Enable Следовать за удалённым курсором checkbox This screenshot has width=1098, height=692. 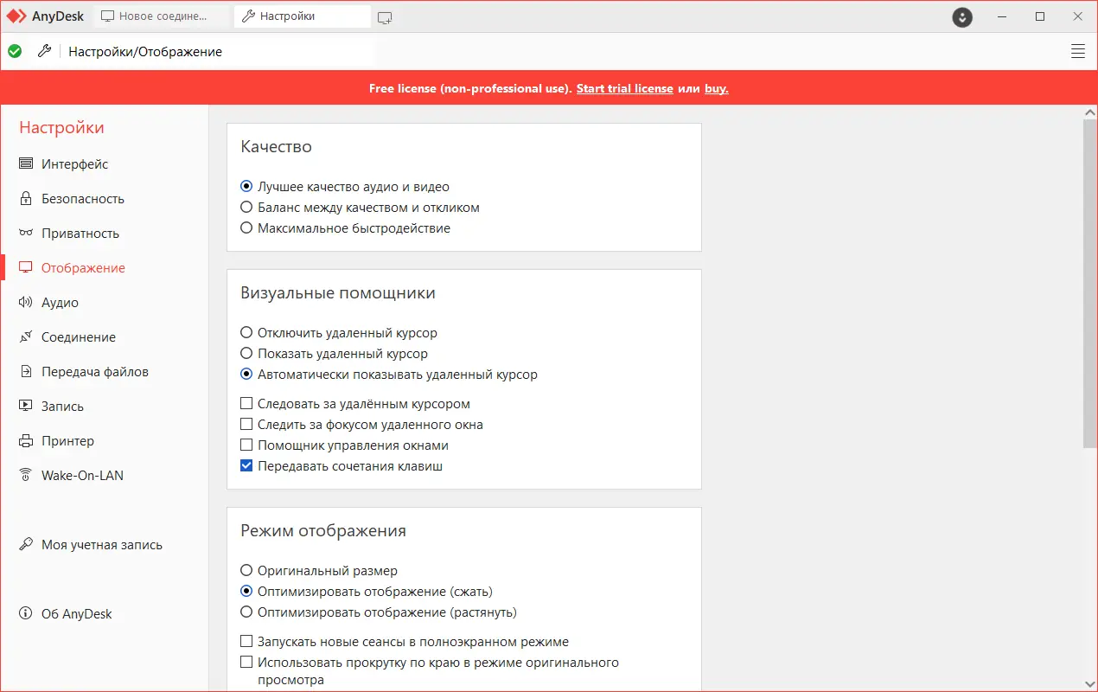pos(247,404)
